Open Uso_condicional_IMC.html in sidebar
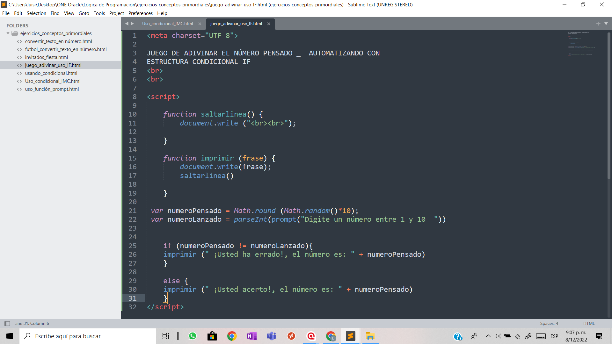Viewport: 612px width, 344px height. [53, 81]
